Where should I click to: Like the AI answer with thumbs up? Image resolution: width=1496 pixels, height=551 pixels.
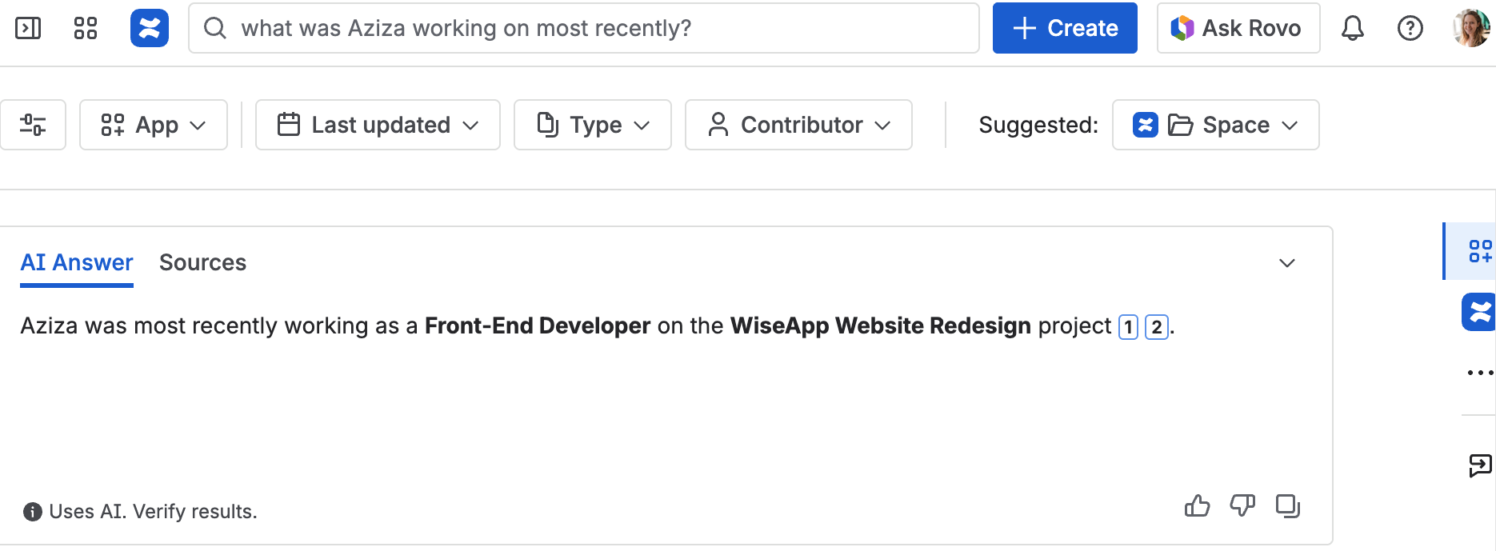click(1197, 506)
